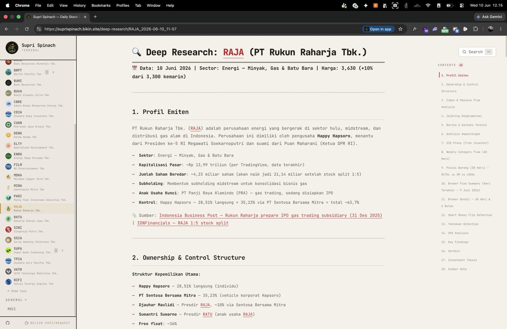Click Open in app button
507x329 pixels.
pos(378,29)
